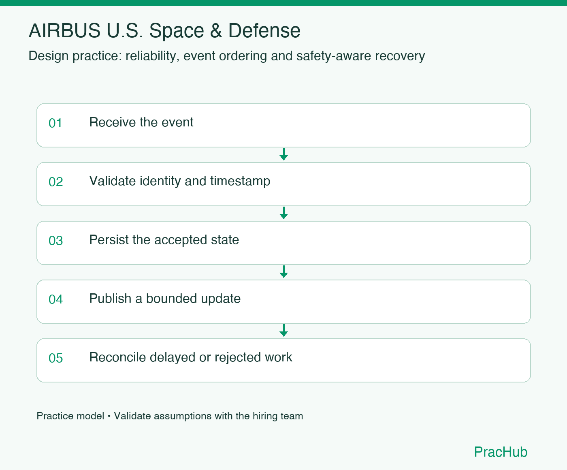The width and height of the screenshot is (567, 470).
Task: Click the PracHub brand label
Action: [x=501, y=452]
